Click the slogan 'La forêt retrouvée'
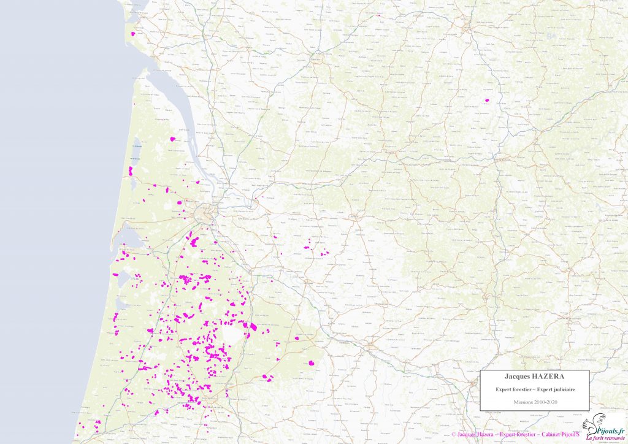 point(607,439)
